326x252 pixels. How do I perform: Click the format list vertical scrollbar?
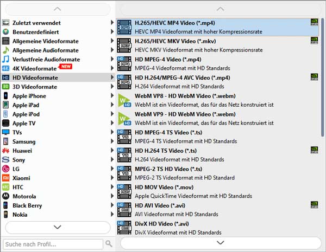tap(322, 77)
